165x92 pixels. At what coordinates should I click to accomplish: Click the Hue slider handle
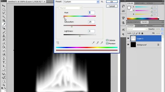point(64,17)
